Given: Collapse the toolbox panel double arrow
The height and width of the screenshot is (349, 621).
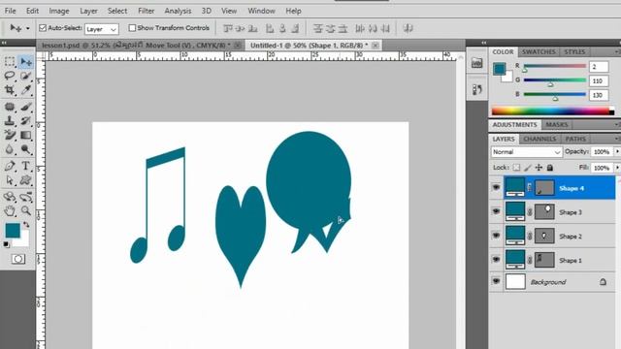Looking at the screenshot, I should 4,43.
